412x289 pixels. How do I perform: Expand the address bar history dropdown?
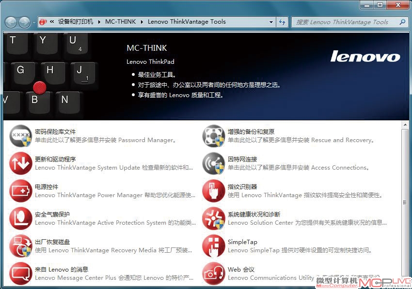[x=271, y=22]
